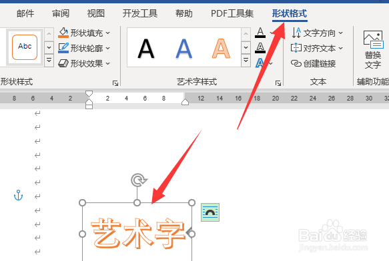Click the top-left sizing handle of text box

pyautogui.click(x=82, y=203)
